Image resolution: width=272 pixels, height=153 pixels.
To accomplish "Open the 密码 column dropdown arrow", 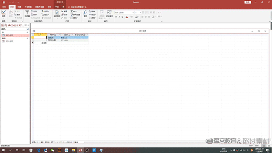I will point(73,35).
